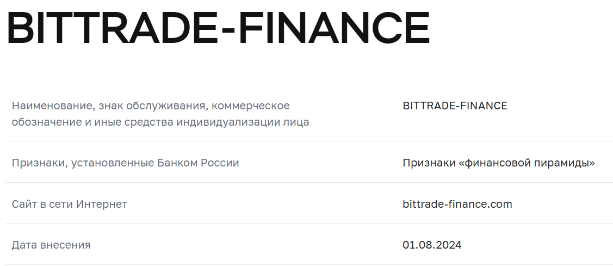Click the date value 01.08.2024
Viewport: 613px width, 266px height.
coord(432,245)
